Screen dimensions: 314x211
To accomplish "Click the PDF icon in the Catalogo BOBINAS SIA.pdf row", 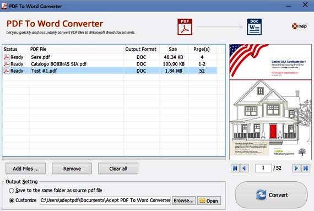I will point(7,64).
